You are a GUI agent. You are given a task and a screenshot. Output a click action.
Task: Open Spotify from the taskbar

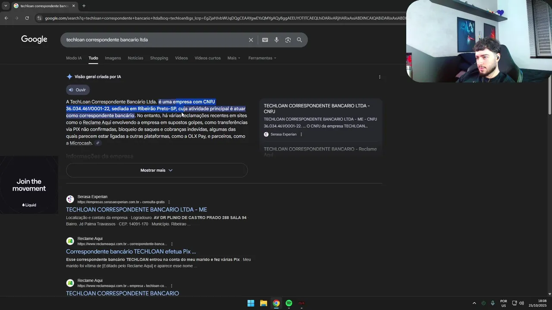(x=289, y=303)
